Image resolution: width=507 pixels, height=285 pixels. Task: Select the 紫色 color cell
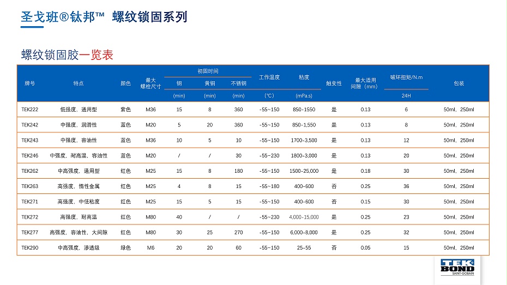pos(125,110)
